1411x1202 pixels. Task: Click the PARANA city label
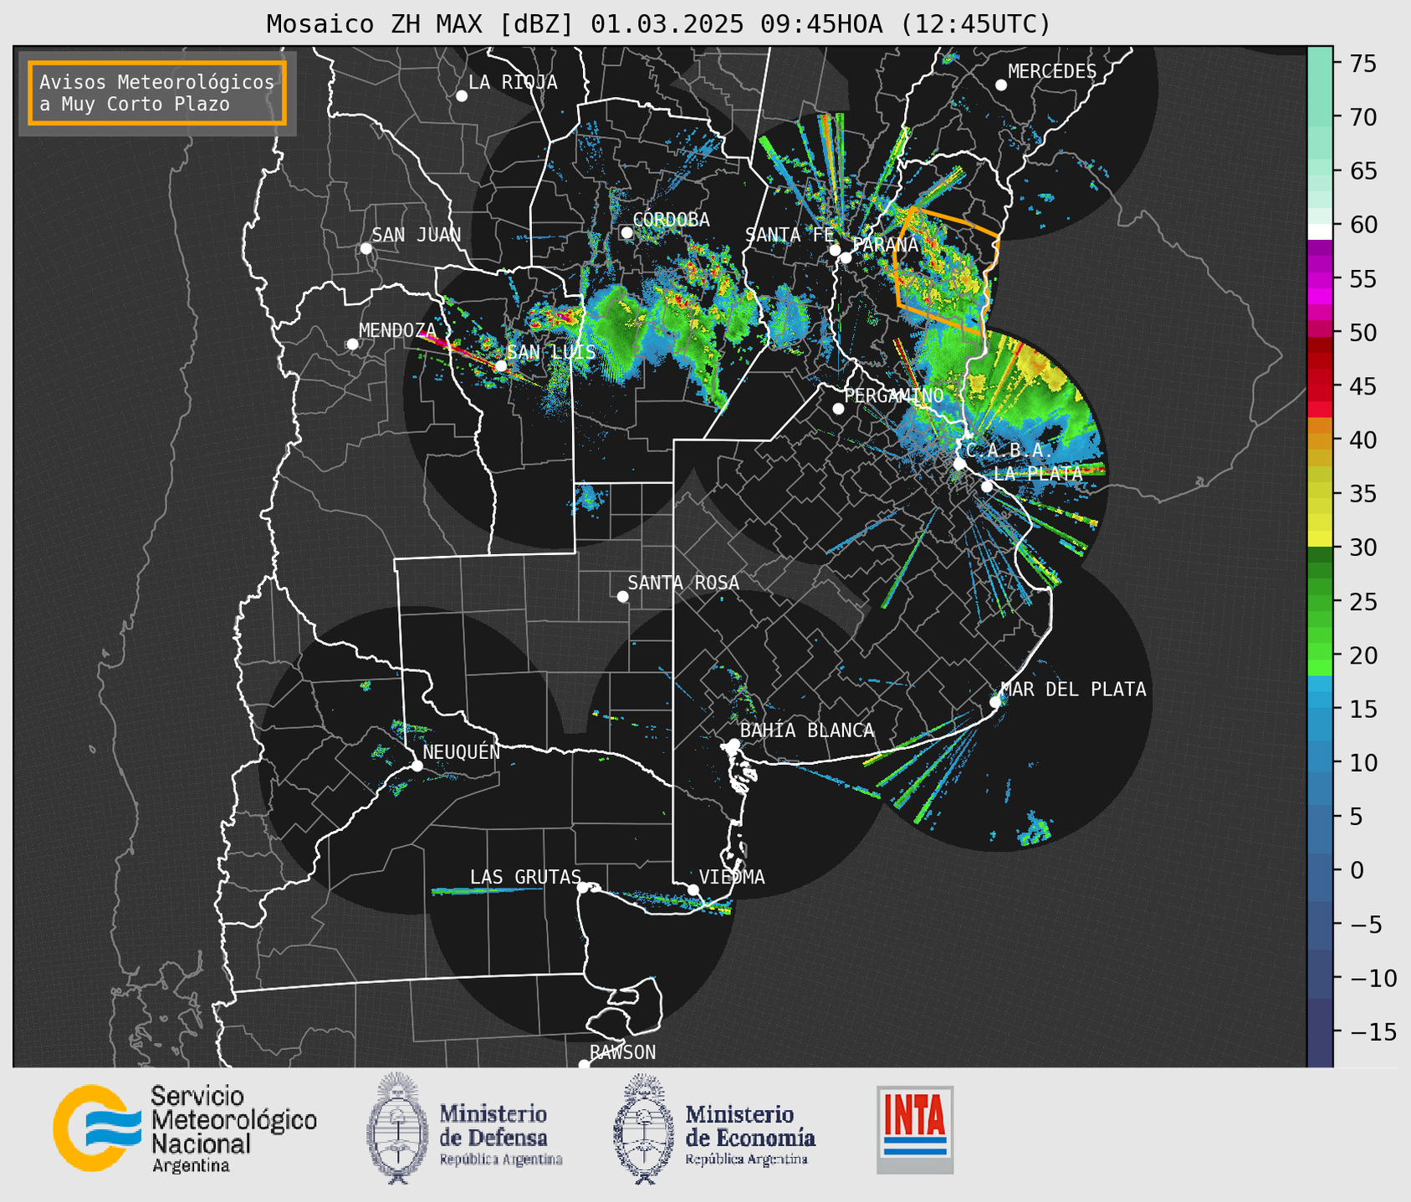coord(885,245)
